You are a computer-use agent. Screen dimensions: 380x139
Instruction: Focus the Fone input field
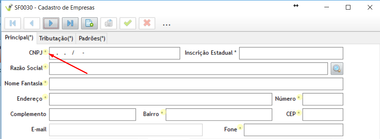(294, 130)
